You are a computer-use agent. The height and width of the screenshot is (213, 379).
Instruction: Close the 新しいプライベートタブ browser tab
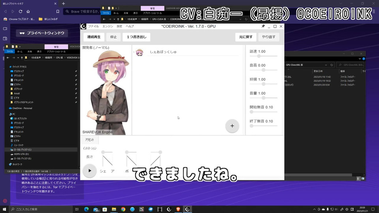(55, 4)
